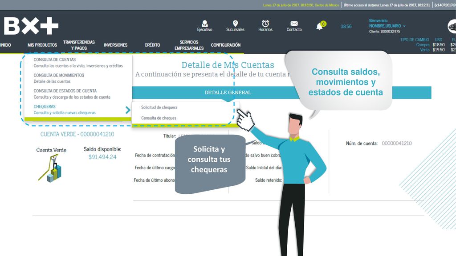Click the TIPO DE CAMBIO label
456x256 pixels.
[x=415, y=40]
